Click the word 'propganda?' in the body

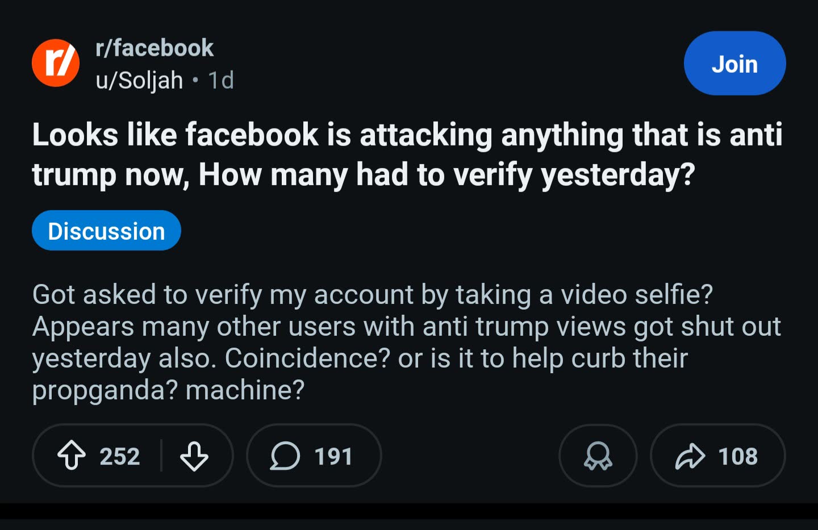[x=105, y=390]
